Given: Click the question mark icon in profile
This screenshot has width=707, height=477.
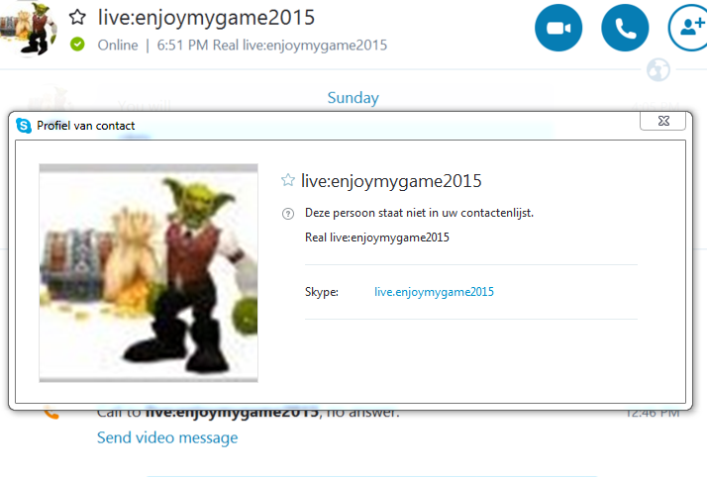Looking at the screenshot, I should pyautogui.click(x=288, y=214).
